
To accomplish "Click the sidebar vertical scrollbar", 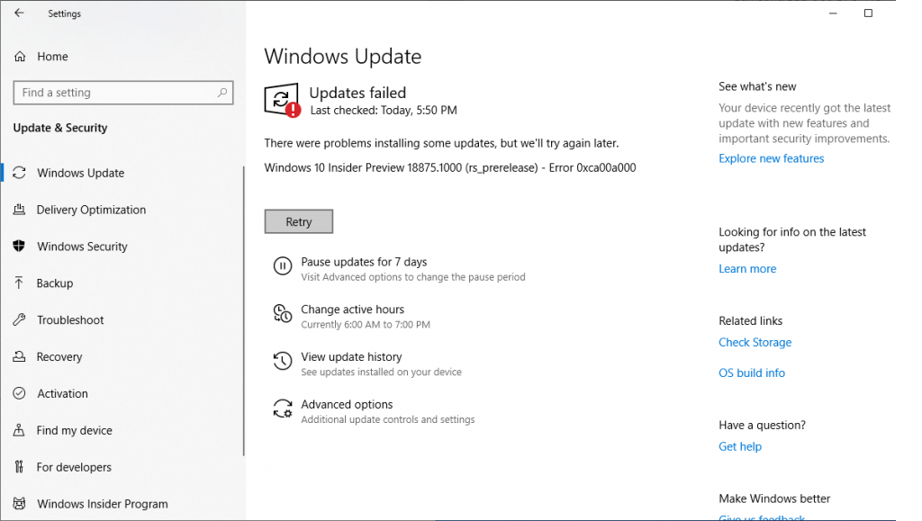I will pyautogui.click(x=243, y=315).
